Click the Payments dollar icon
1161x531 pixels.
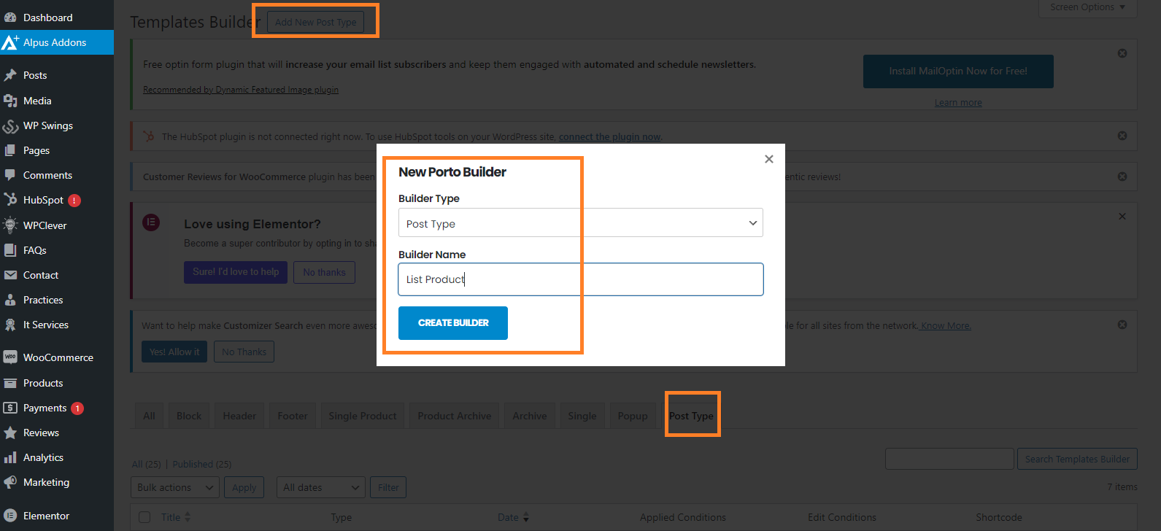click(x=10, y=408)
